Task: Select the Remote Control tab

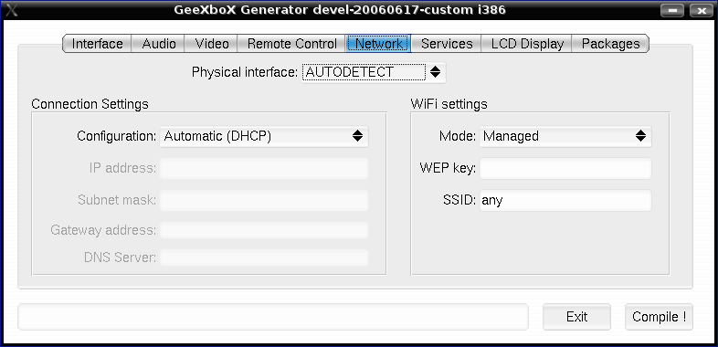Action: coord(291,44)
